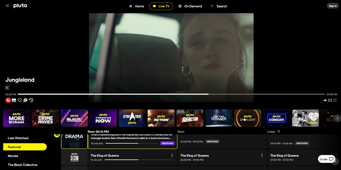341x170 pixels.
Task: Click the Jungleland guide row progress bar
Action: (x=132, y=143)
